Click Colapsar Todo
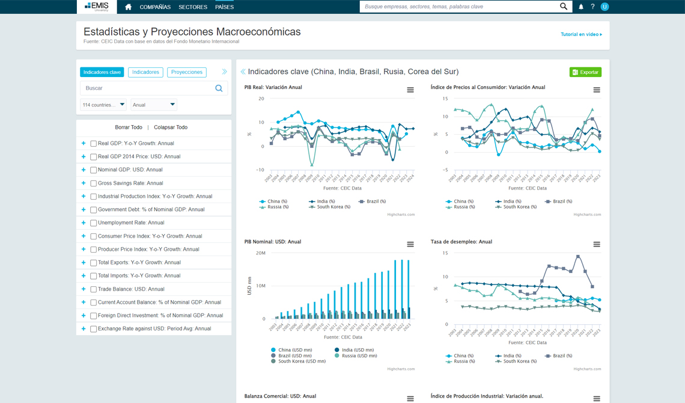This screenshot has height=403, width=685. 171,127
